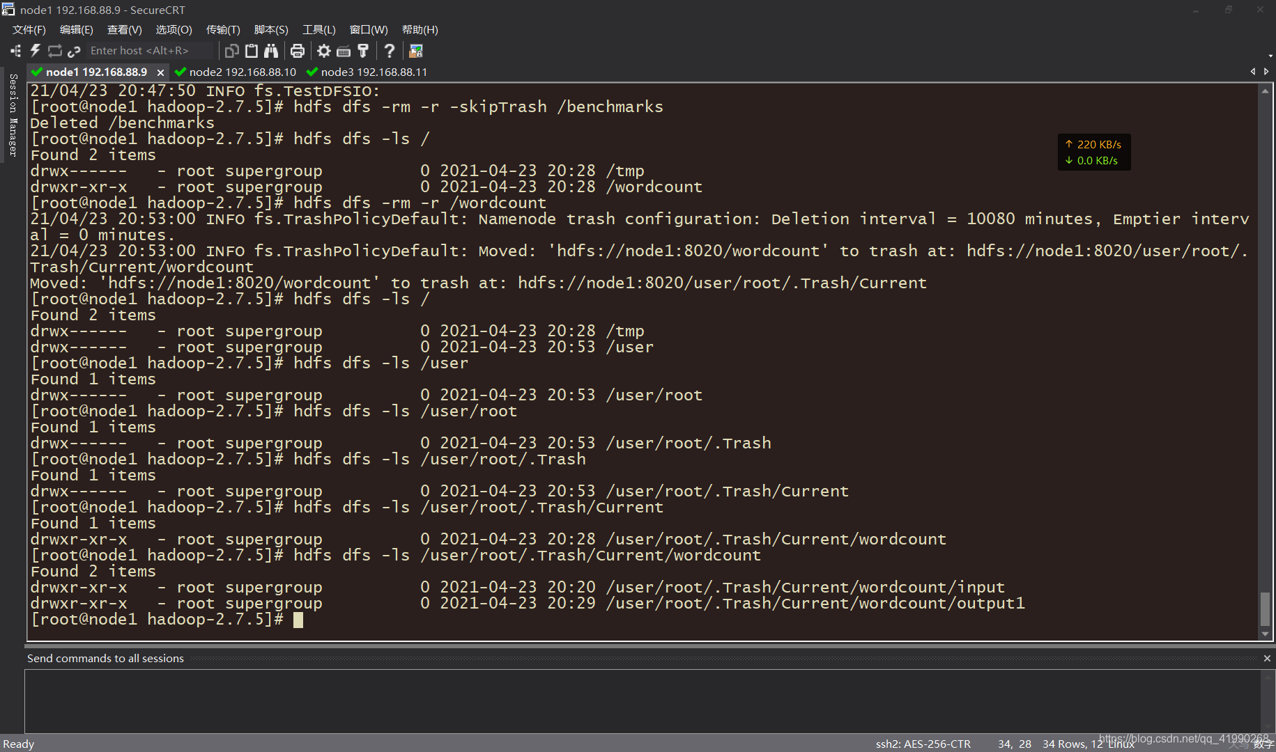
Task: Click the terminal scrollbar down arrow
Action: (1266, 634)
